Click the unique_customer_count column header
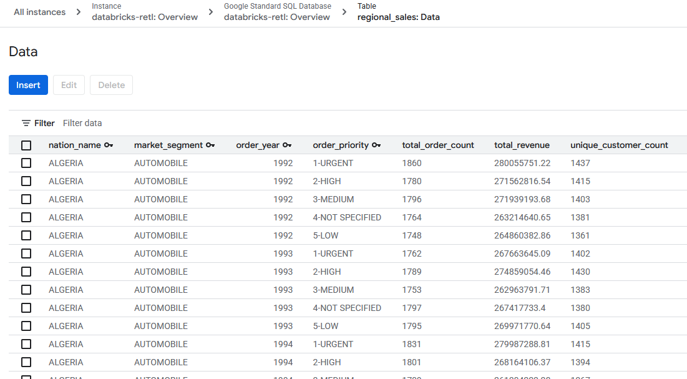The width and height of the screenshot is (687, 379). pos(619,145)
